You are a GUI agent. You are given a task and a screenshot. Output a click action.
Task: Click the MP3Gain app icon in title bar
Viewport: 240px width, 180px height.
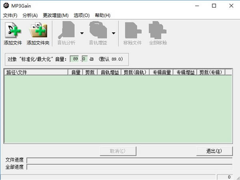pos(6,6)
